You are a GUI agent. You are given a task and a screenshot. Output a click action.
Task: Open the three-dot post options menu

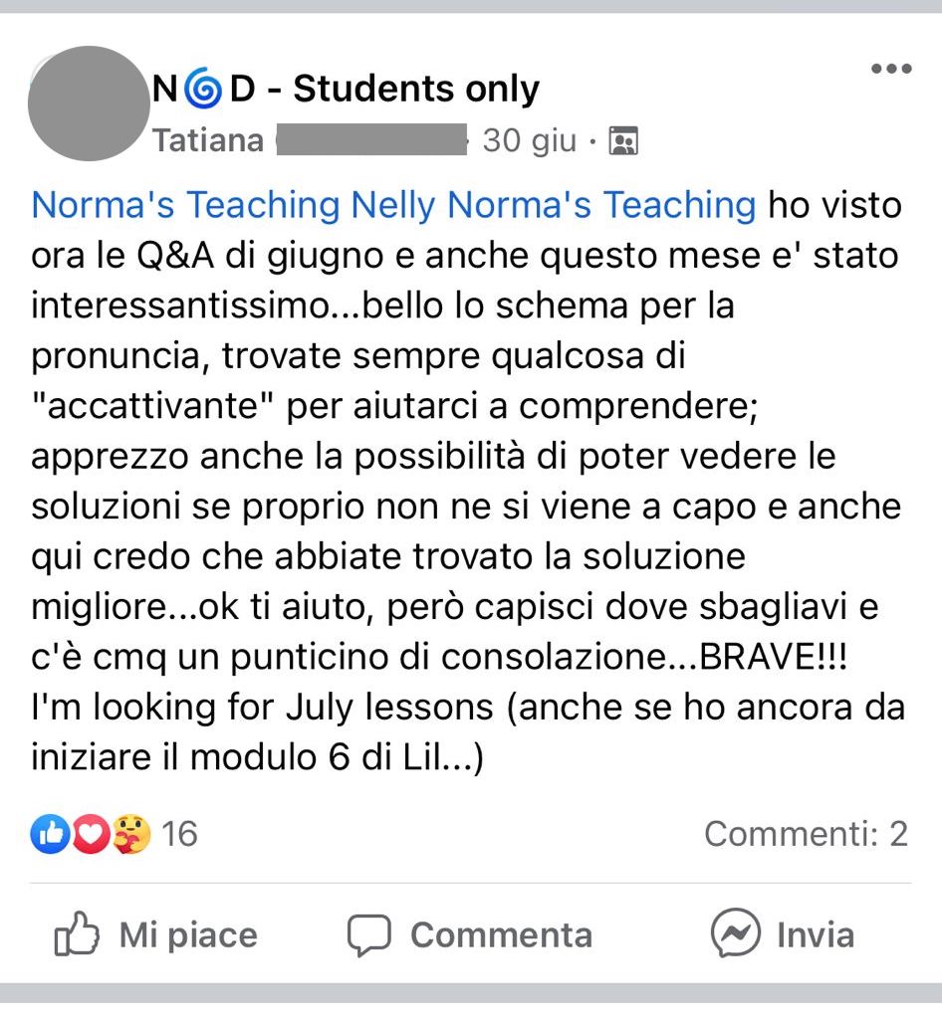click(891, 68)
